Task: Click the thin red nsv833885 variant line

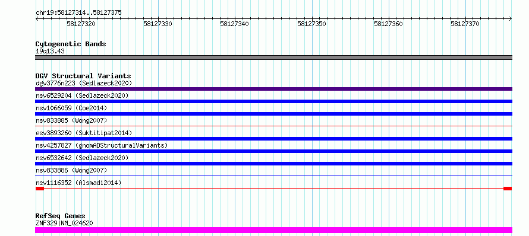Action: [x=273, y=126]
